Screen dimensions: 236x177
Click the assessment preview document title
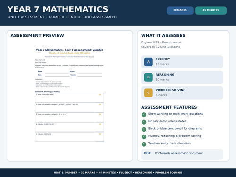point(69,50)
